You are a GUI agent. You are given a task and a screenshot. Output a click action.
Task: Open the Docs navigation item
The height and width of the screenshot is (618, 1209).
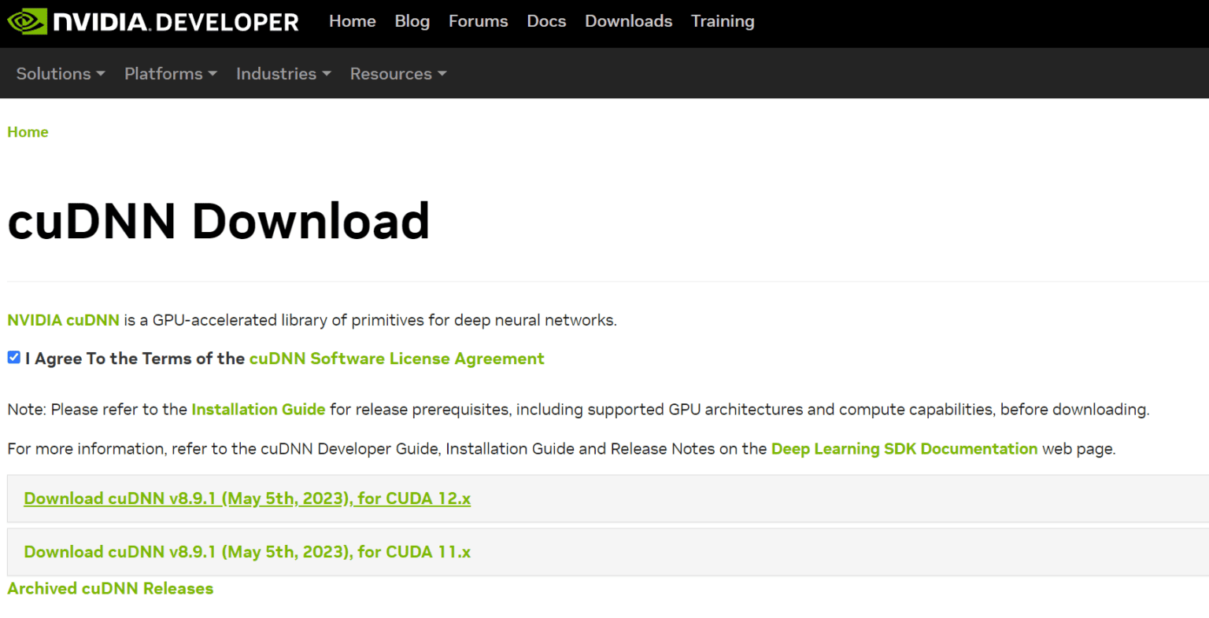tap(546, 21)
